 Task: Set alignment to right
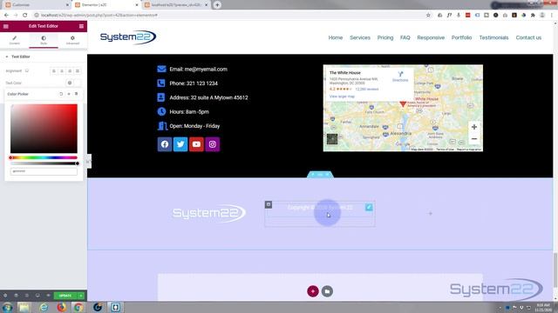(70, 71)
